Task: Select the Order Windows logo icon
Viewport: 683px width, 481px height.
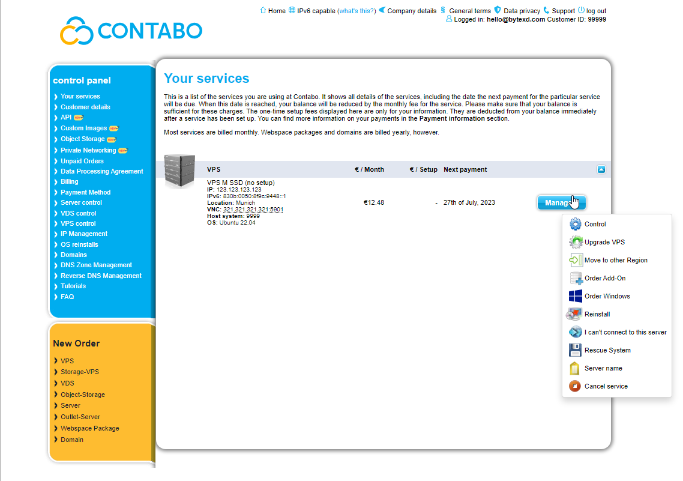Action: [576, 296]
